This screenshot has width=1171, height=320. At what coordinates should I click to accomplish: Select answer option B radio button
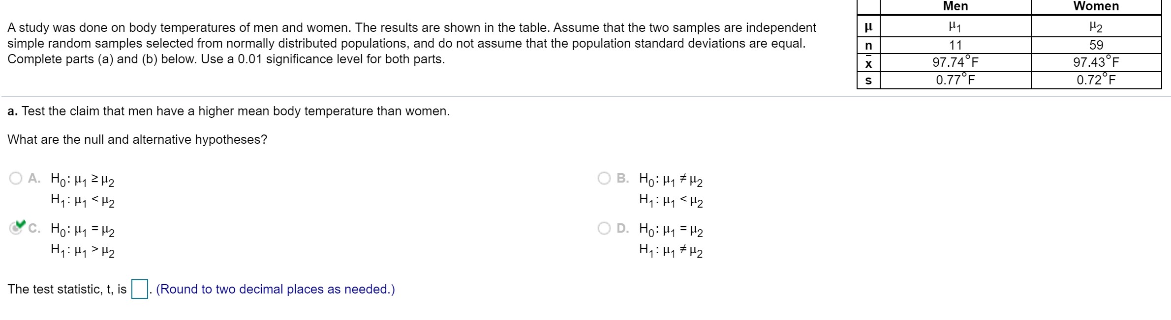(x=604, y=178)
